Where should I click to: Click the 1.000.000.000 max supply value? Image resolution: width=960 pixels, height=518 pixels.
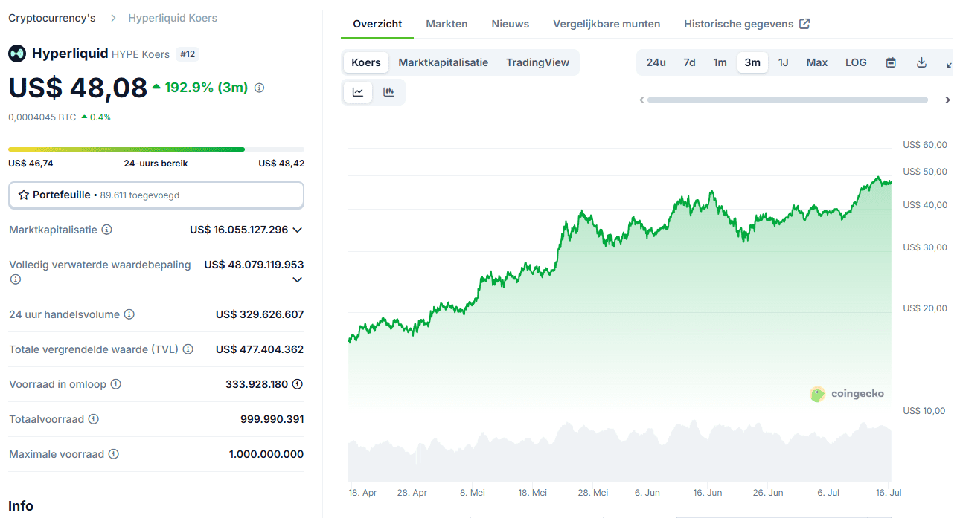tap(266, 454)
